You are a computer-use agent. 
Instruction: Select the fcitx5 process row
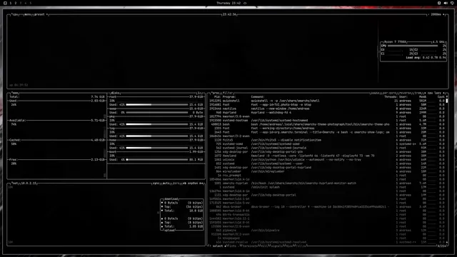point(327,140)
